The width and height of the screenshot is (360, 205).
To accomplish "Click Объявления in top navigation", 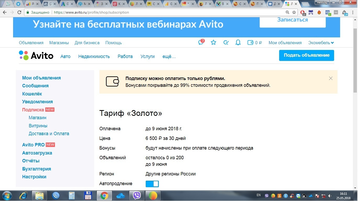I will coord(31,43).
